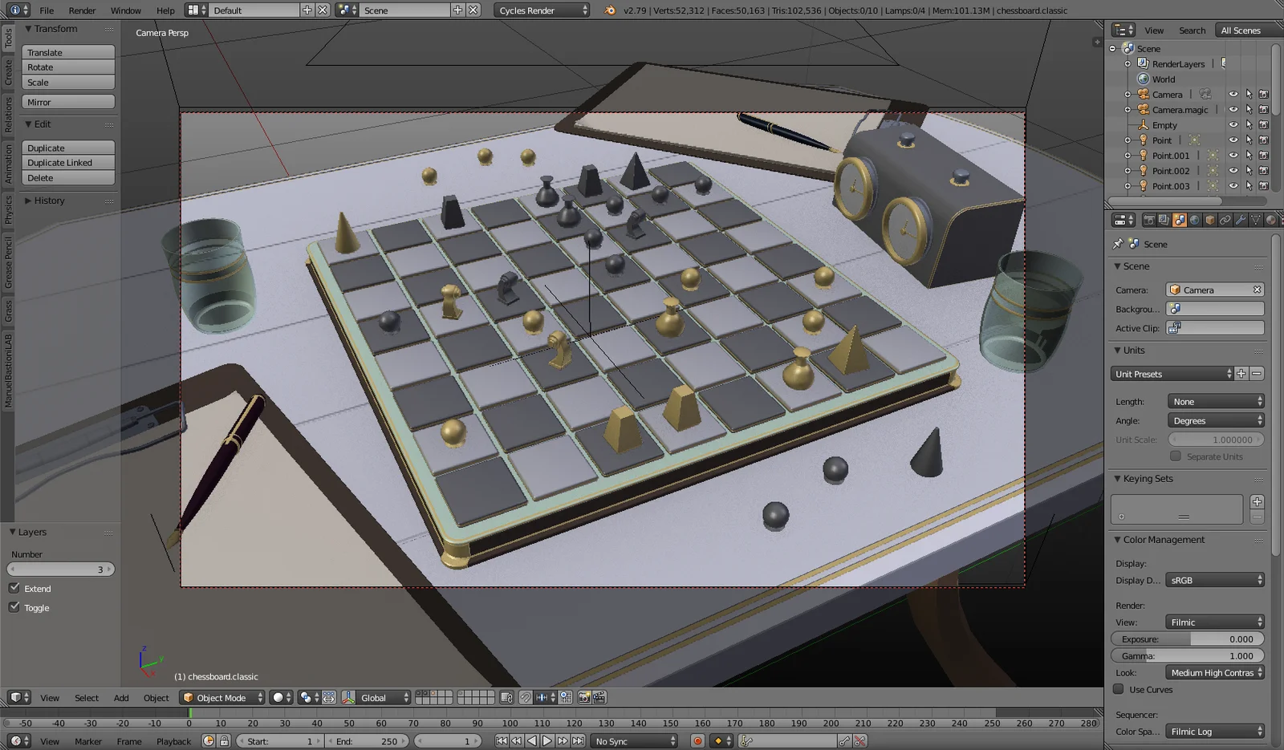Click the Render Layers properties tab

[x=1164, y=219]
